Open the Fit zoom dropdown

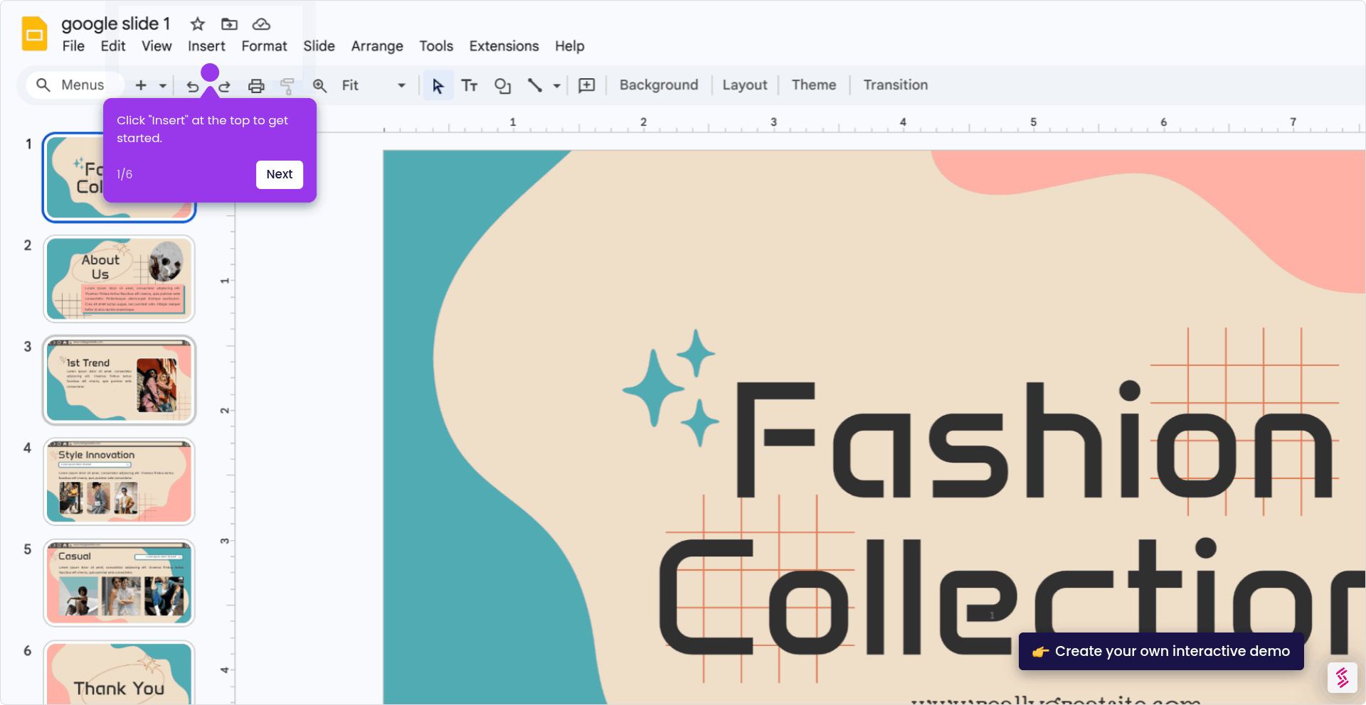pos(373,85)
